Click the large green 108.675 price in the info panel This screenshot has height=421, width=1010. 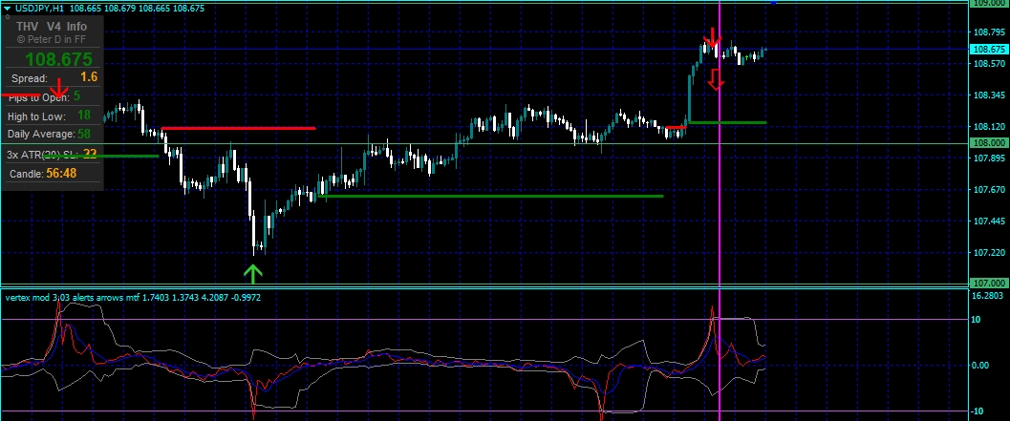click(x=59, y=60)
